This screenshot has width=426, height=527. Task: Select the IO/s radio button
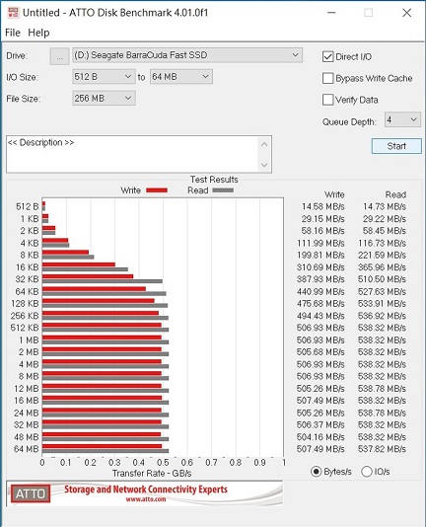click(367, 472)
